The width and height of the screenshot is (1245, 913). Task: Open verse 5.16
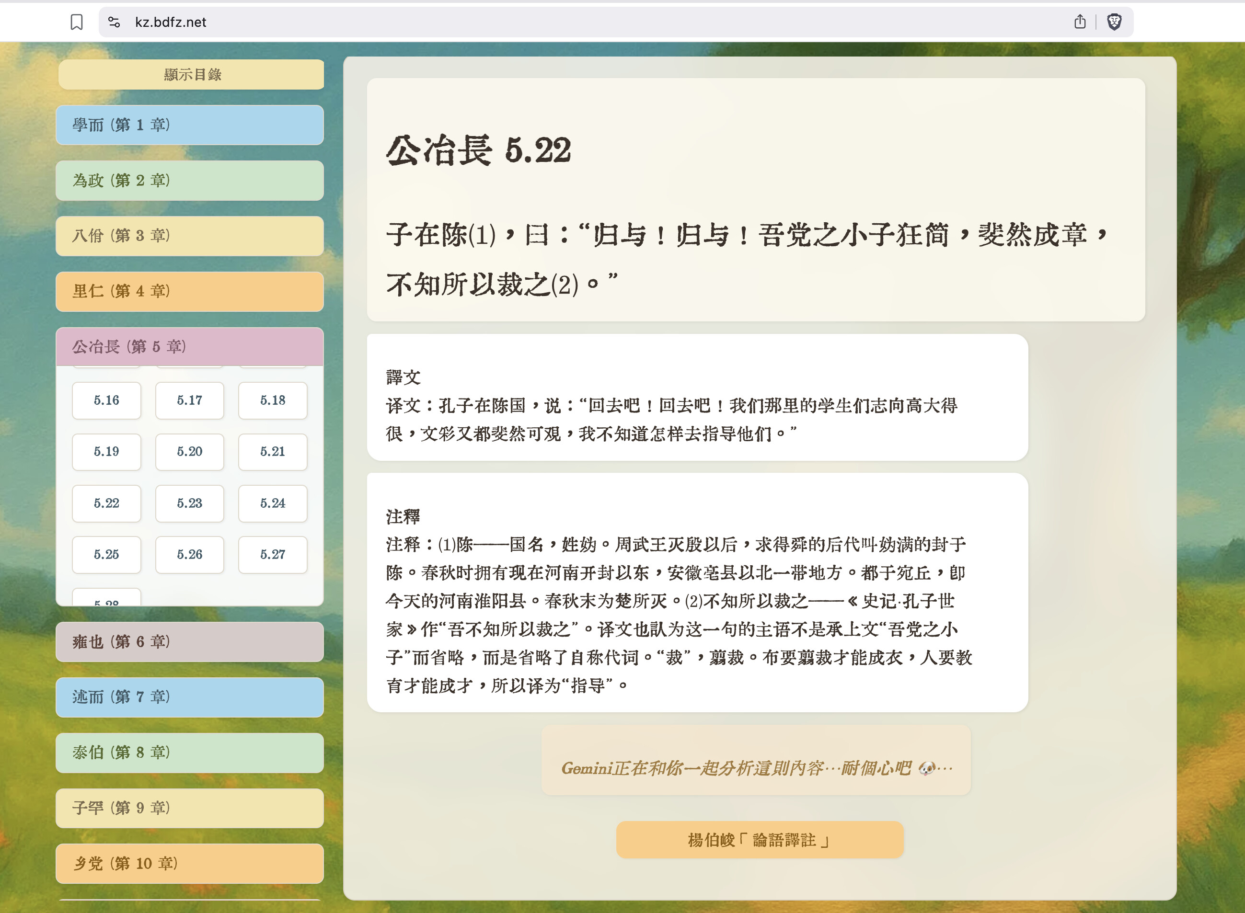coord(106,400)
